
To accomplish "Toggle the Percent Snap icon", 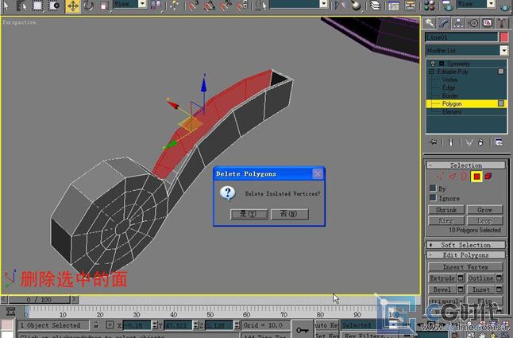I will 226,6.
